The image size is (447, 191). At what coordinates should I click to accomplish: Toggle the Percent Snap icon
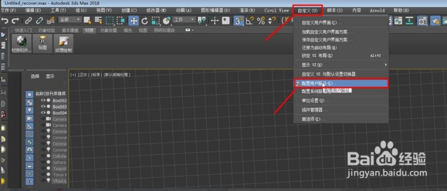click(261, 20)
